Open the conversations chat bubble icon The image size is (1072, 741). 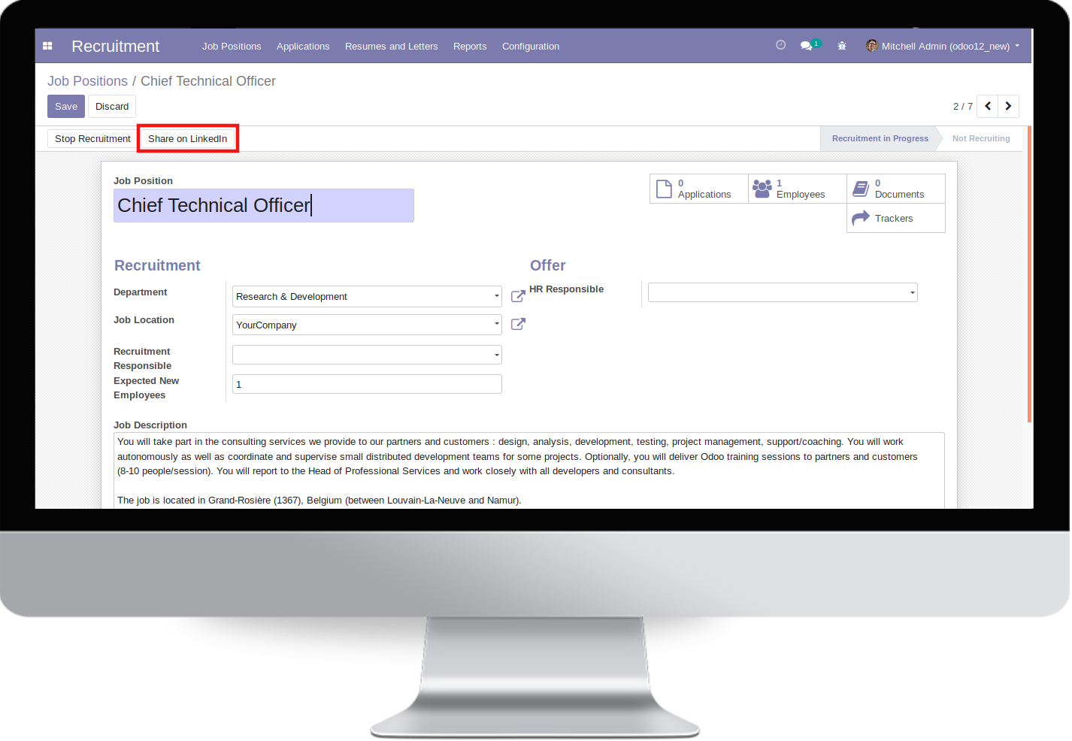point(806,46)
